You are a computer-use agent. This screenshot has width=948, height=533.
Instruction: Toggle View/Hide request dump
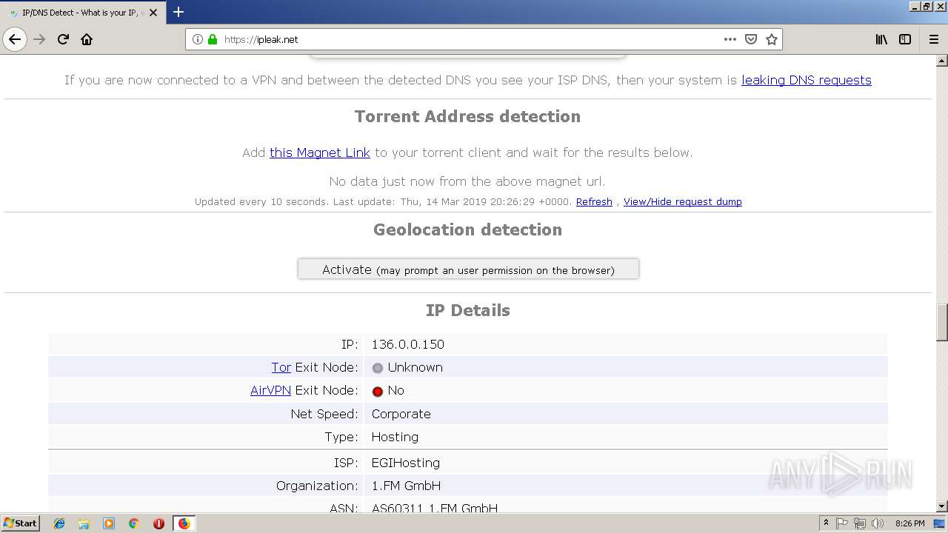point(683,201)
